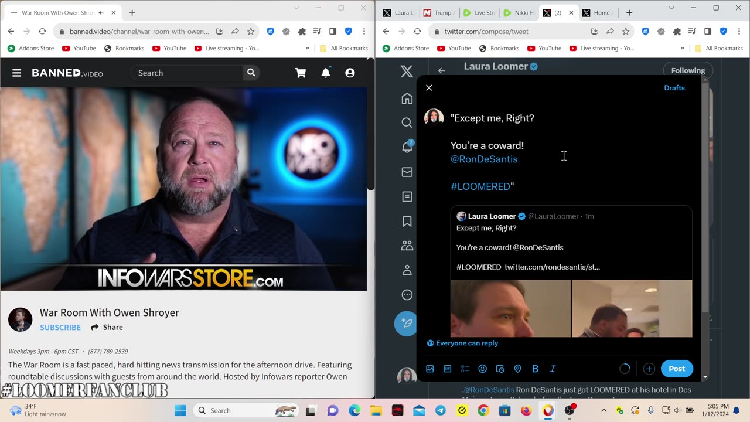Subscribe to War Room With Owen Shroyer
Image resolution: width=750 pixels, height=422 pixels.
pos(60,327)
